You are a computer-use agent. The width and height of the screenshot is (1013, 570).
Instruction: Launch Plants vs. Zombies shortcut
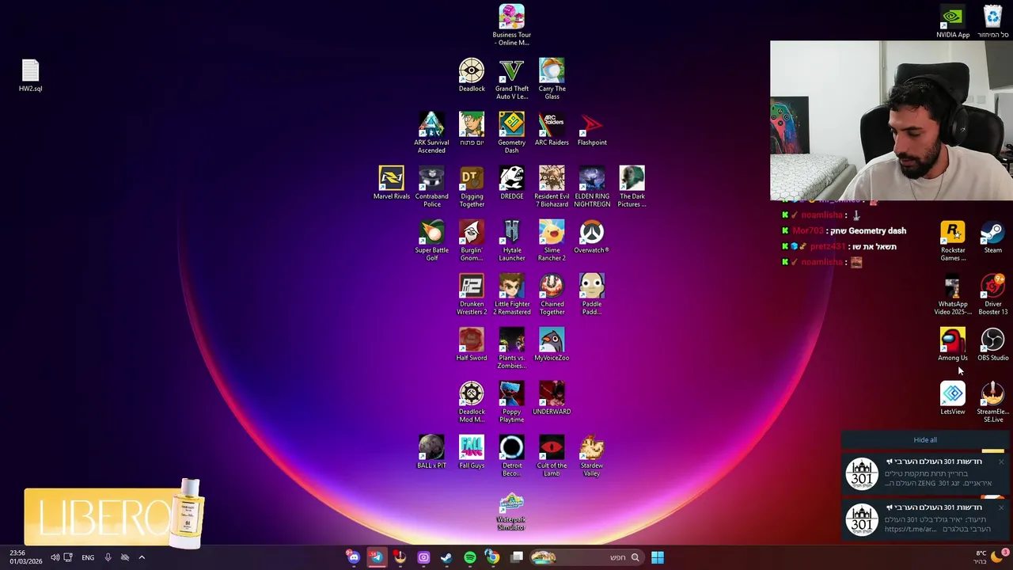[x=511, y=348]
